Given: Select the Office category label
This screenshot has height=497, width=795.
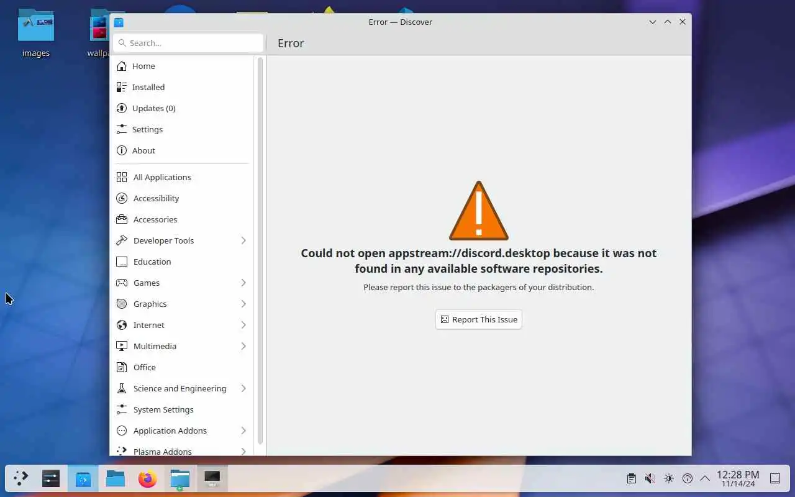Looking at the screenshot, I should click(145, 367).
